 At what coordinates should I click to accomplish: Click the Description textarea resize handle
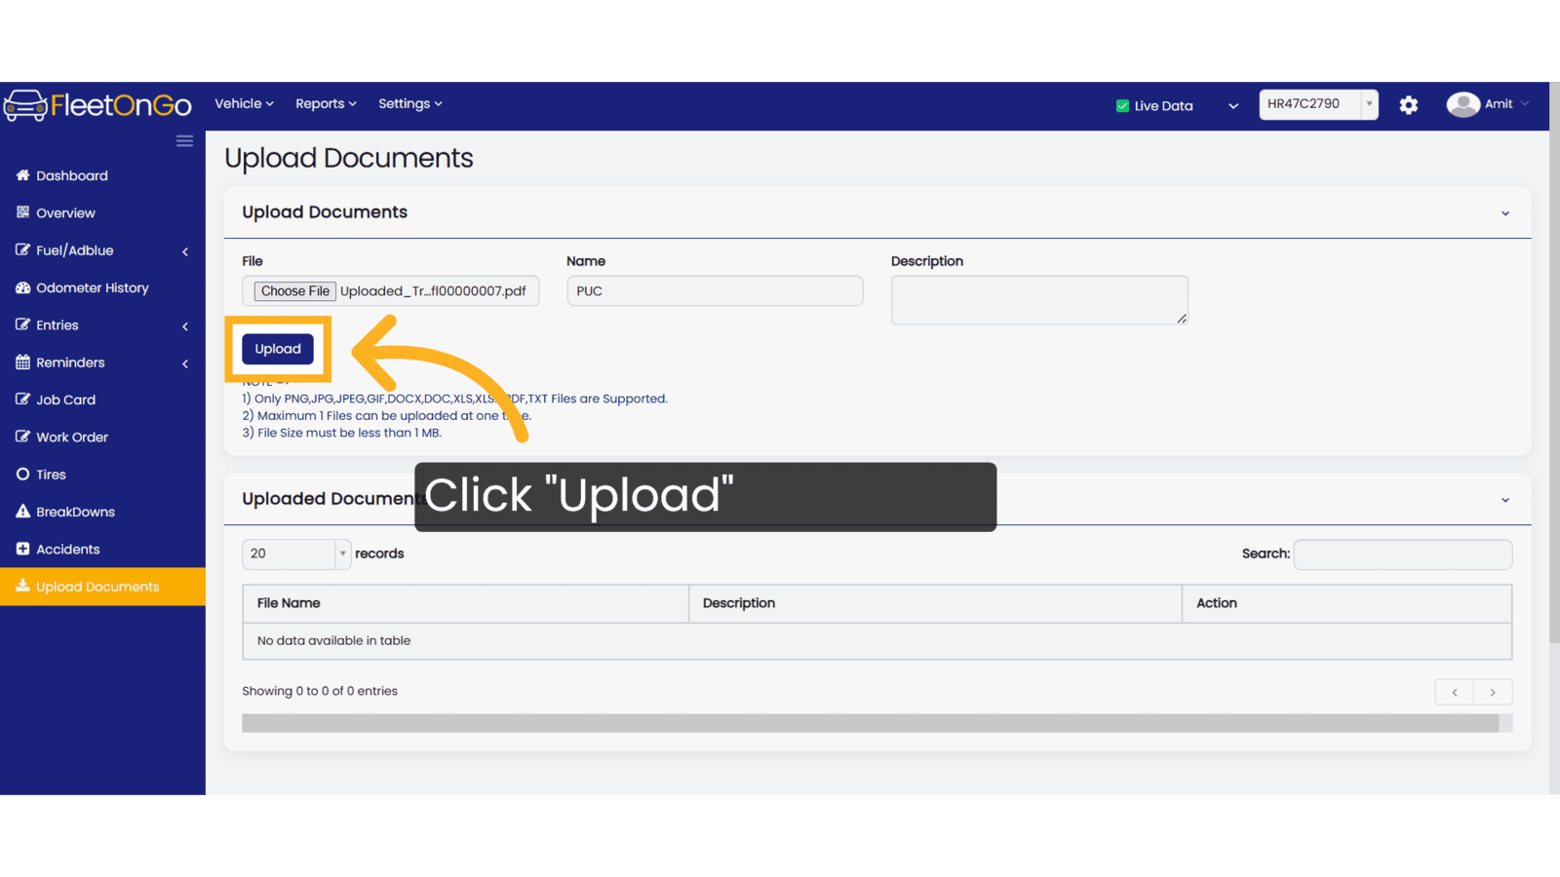click(1182, 319)
